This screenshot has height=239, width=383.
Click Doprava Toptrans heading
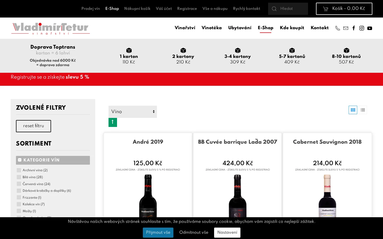click(53, 47)
